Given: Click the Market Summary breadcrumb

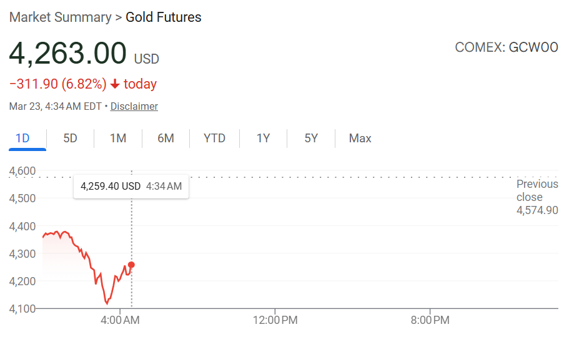Looking at the screenshot, I should click(x=59, y=17).
